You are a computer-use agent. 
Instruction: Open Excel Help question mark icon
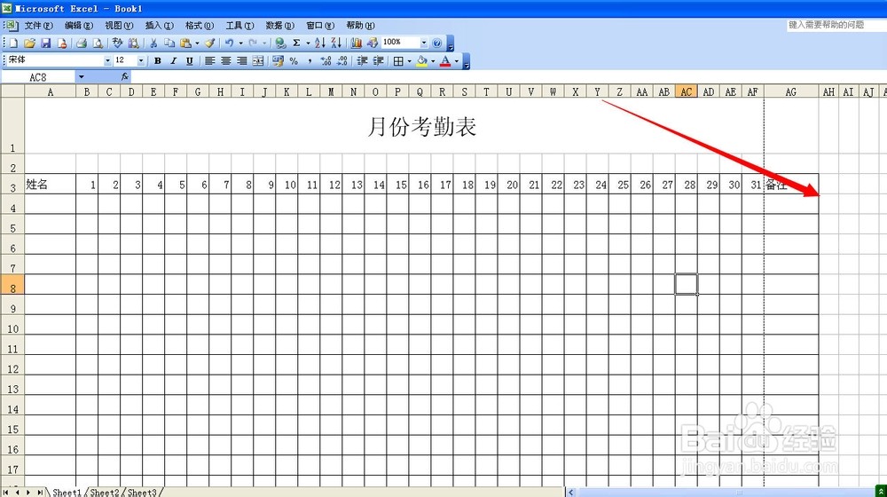pos(436,43)
